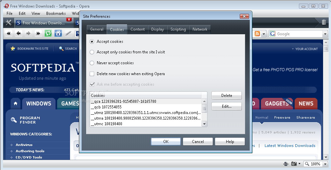The image size is (331, 170).
Task: Open the Bookmarks menu
Action: pyautogui.click(x=56, y=14)
